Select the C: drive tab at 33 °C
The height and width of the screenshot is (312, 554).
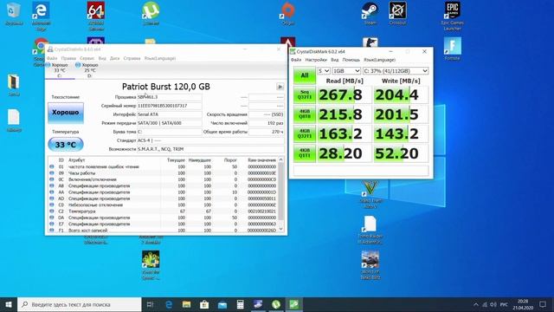tap(60, 70)
